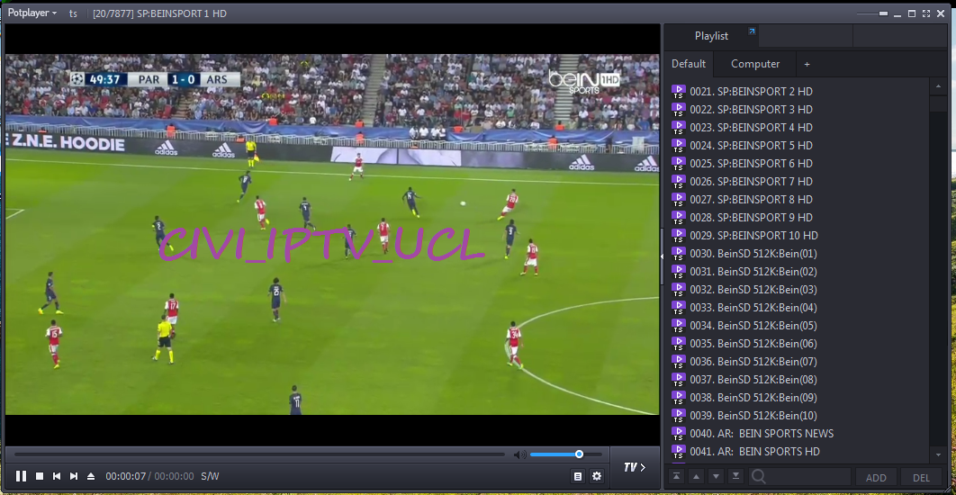
Task: Open the Potplayer main menu dropdown
Action: pos(32,13)
